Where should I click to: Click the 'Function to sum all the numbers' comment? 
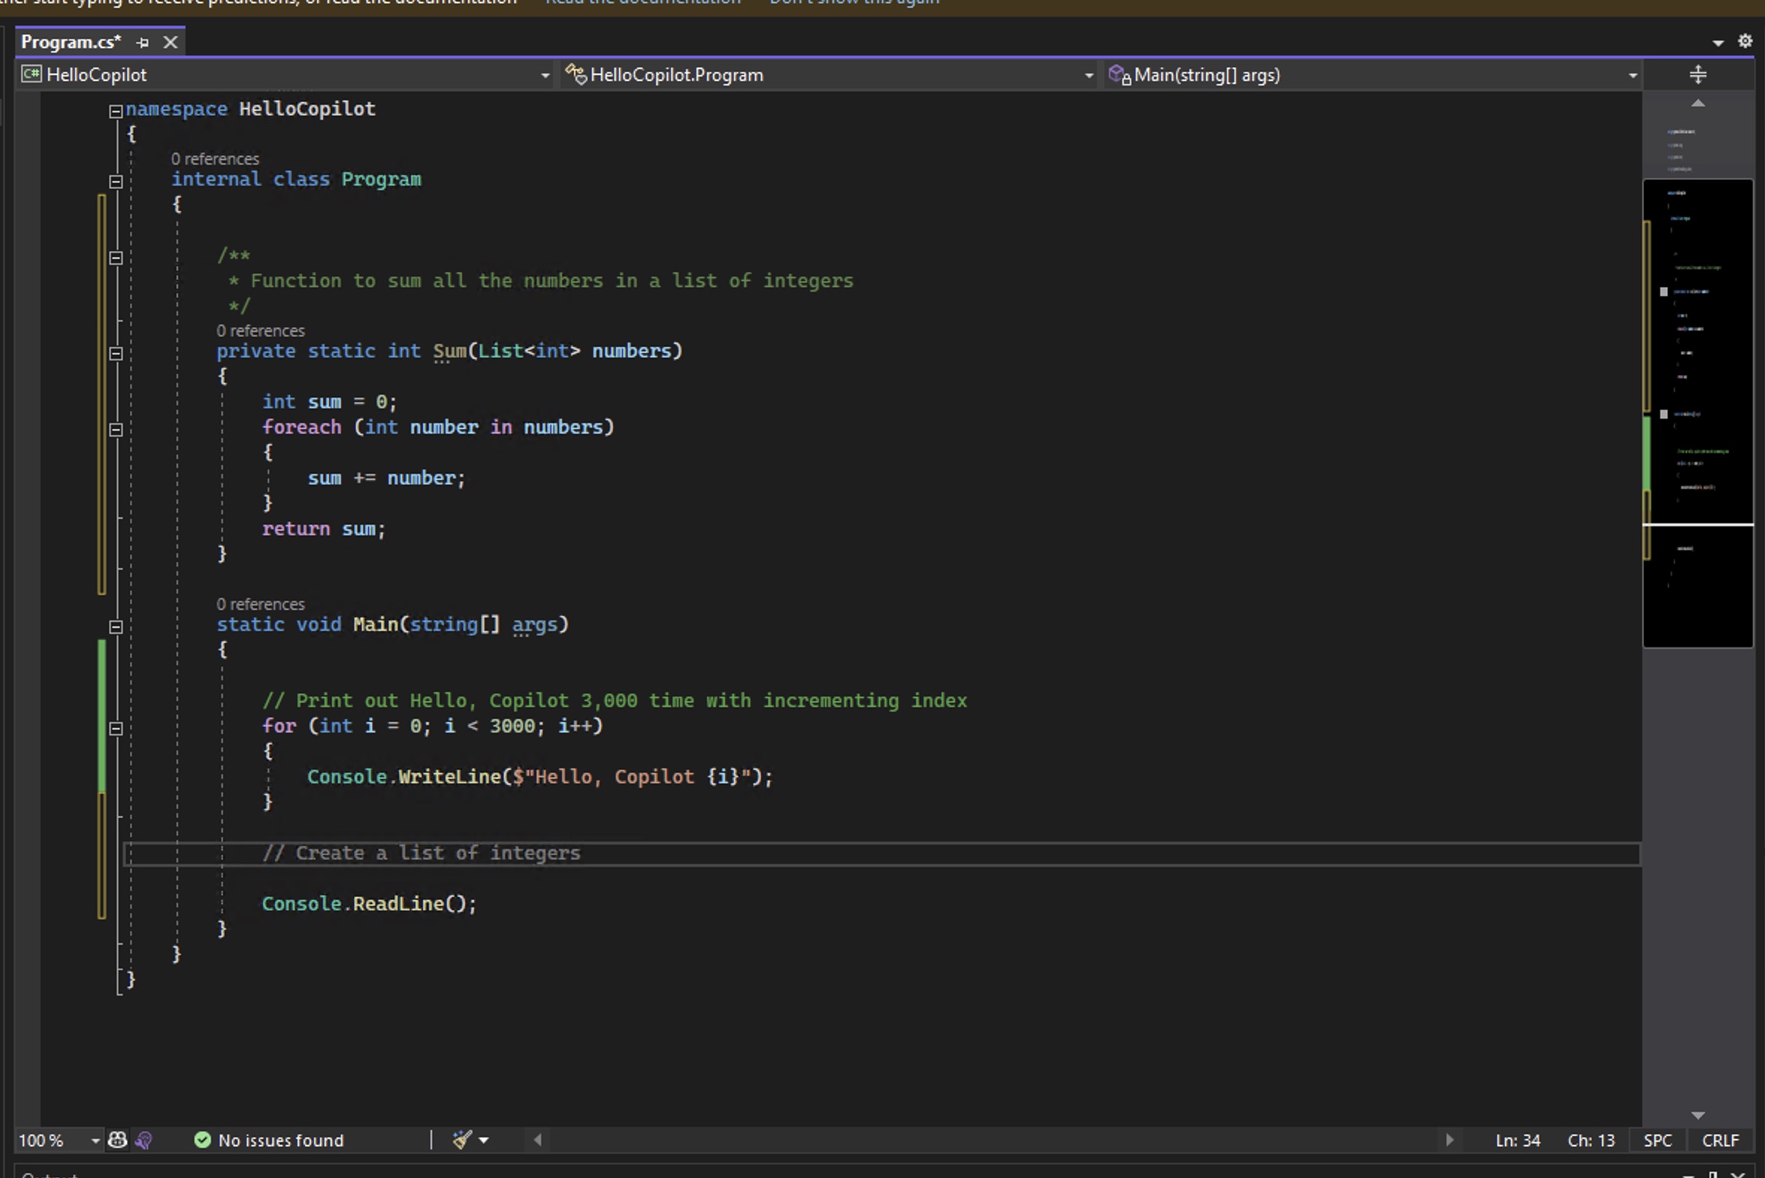[x=551, y=281]
